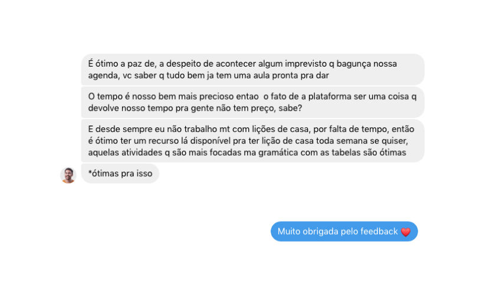Click the word 'imprevisto' in the first message
This screenshot has width=503, height=283.
tap(305, 64)
